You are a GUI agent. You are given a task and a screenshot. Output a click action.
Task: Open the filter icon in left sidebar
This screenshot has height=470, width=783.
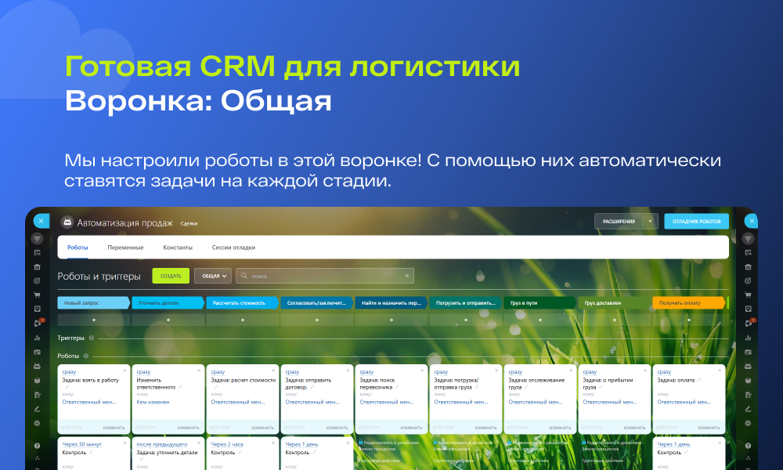pyautogui.click(x=37, y=239)
